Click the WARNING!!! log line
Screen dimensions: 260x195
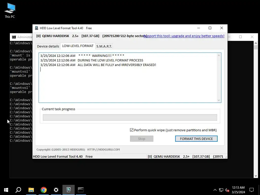tap(82, 56)
